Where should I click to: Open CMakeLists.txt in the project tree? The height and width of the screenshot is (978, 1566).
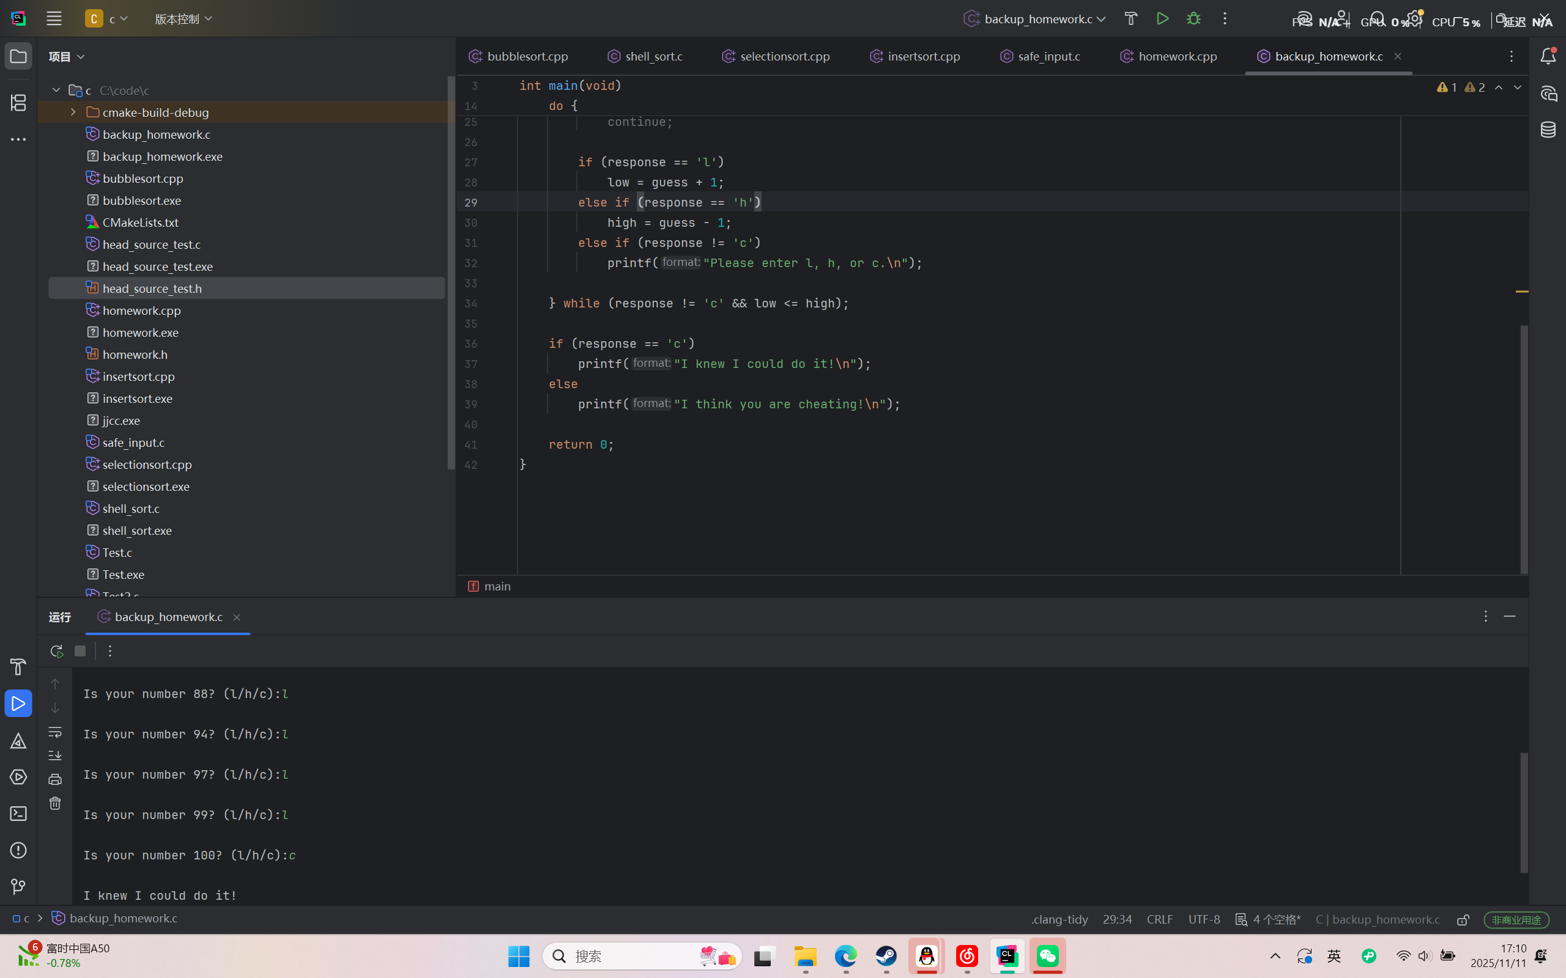tap(141, 222)
